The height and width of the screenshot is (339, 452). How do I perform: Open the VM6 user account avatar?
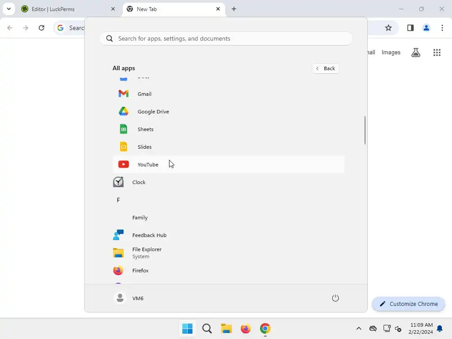tap(120, 298)
